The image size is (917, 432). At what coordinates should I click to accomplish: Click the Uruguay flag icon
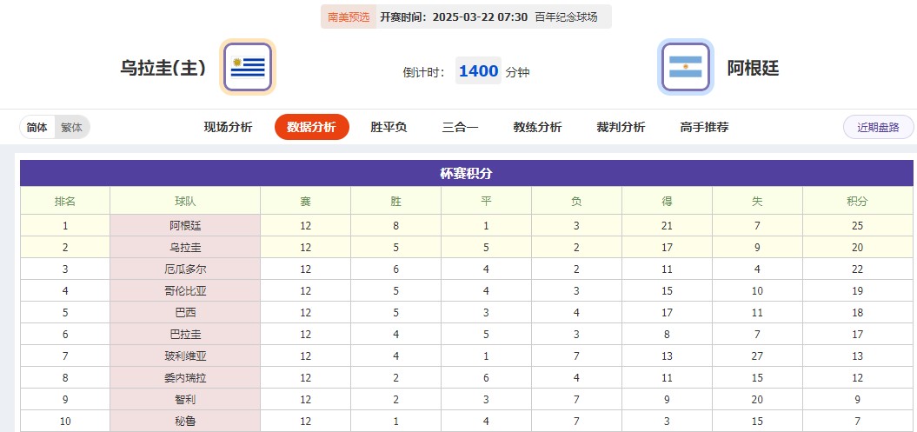coord(249,67)
